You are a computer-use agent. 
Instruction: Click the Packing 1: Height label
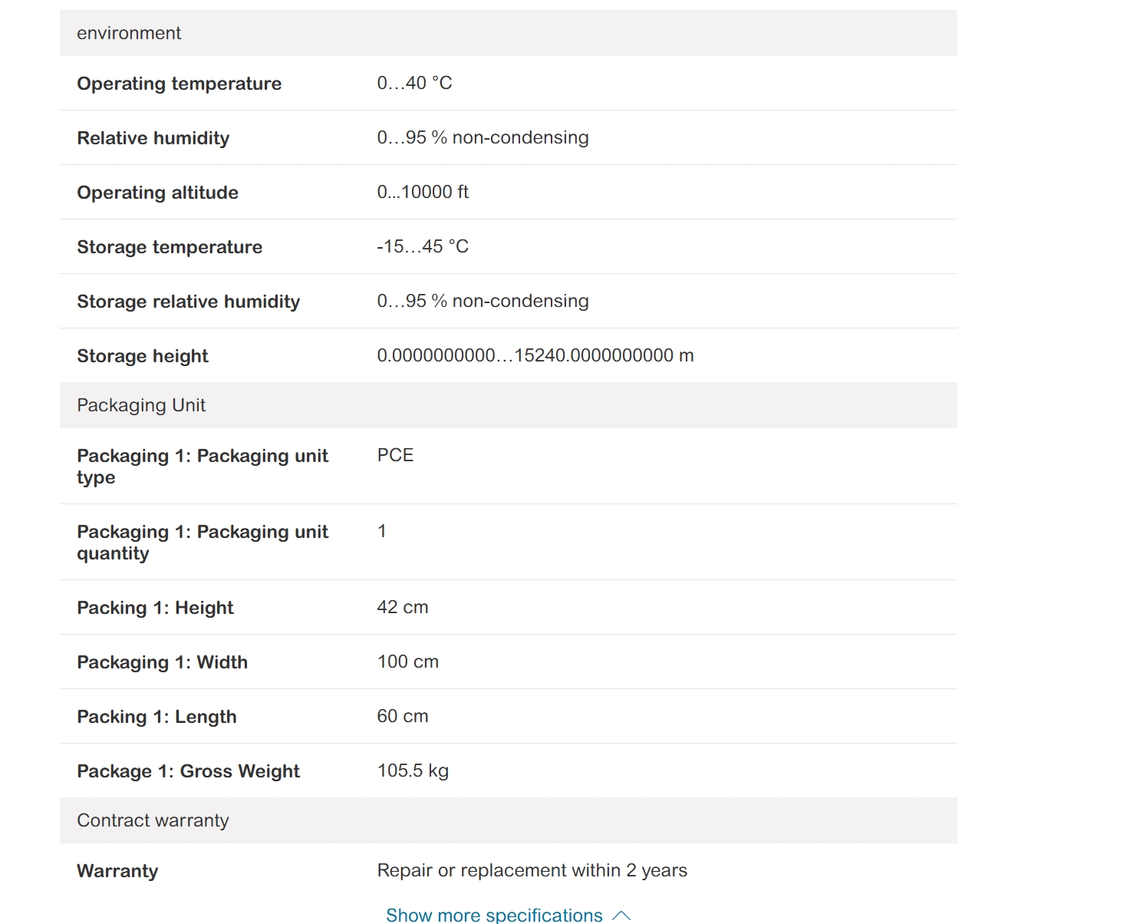[155, 608]
